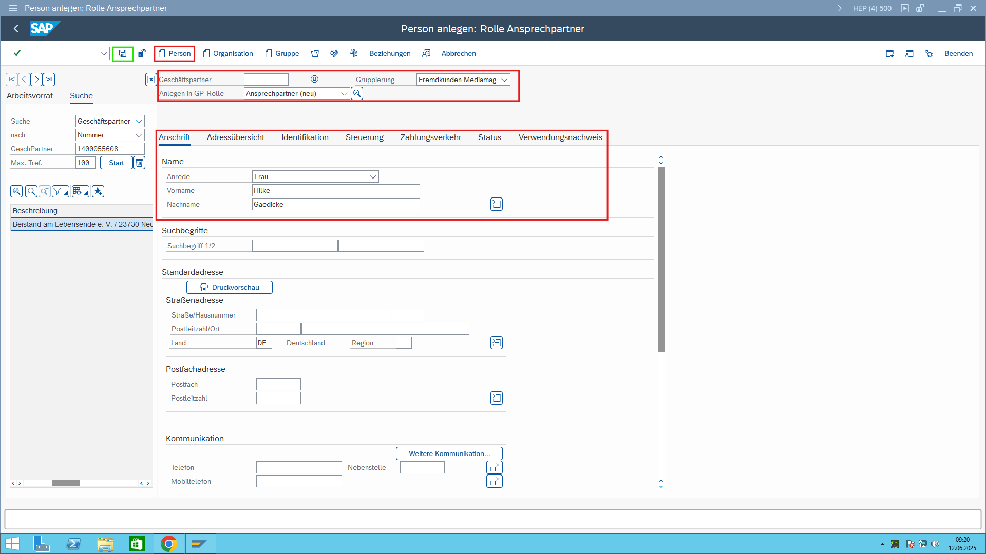Image resolution: width=986 pixels, height=554 pixels.
Task: Click the Beziehungen button
Action: coord(390,53)
